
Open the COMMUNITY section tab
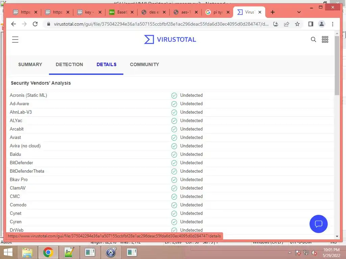point(144,64)
